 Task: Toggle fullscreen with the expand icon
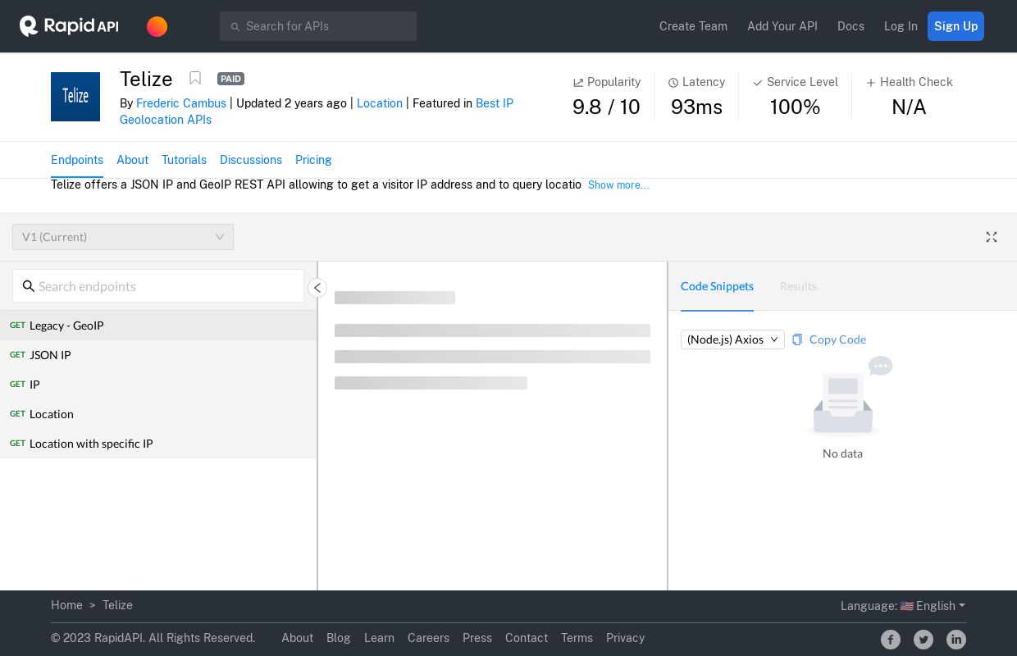(x=992, y=237)
